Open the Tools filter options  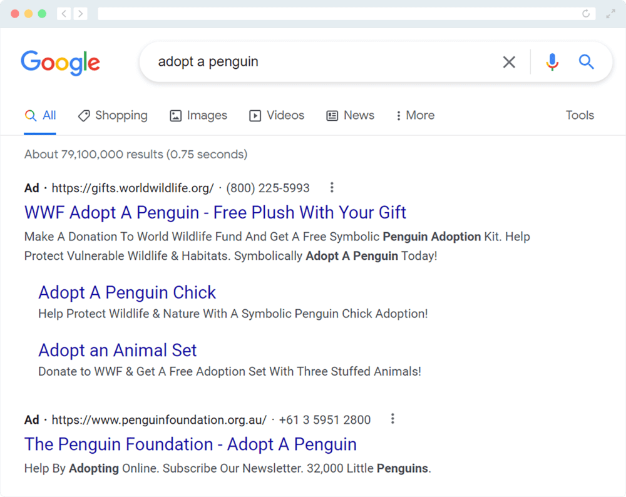click(x=580, y=115)
